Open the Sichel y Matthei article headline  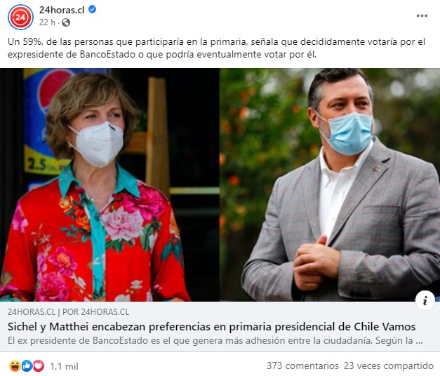point(212,327)
